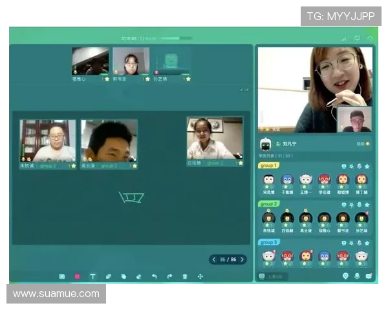Toggle group 2 microphone mute
This screenshot has height=310, width=388.
360,204
